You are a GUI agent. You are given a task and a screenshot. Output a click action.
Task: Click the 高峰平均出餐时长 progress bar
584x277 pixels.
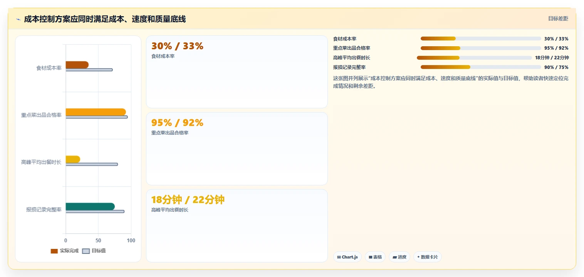click(474, 58)
